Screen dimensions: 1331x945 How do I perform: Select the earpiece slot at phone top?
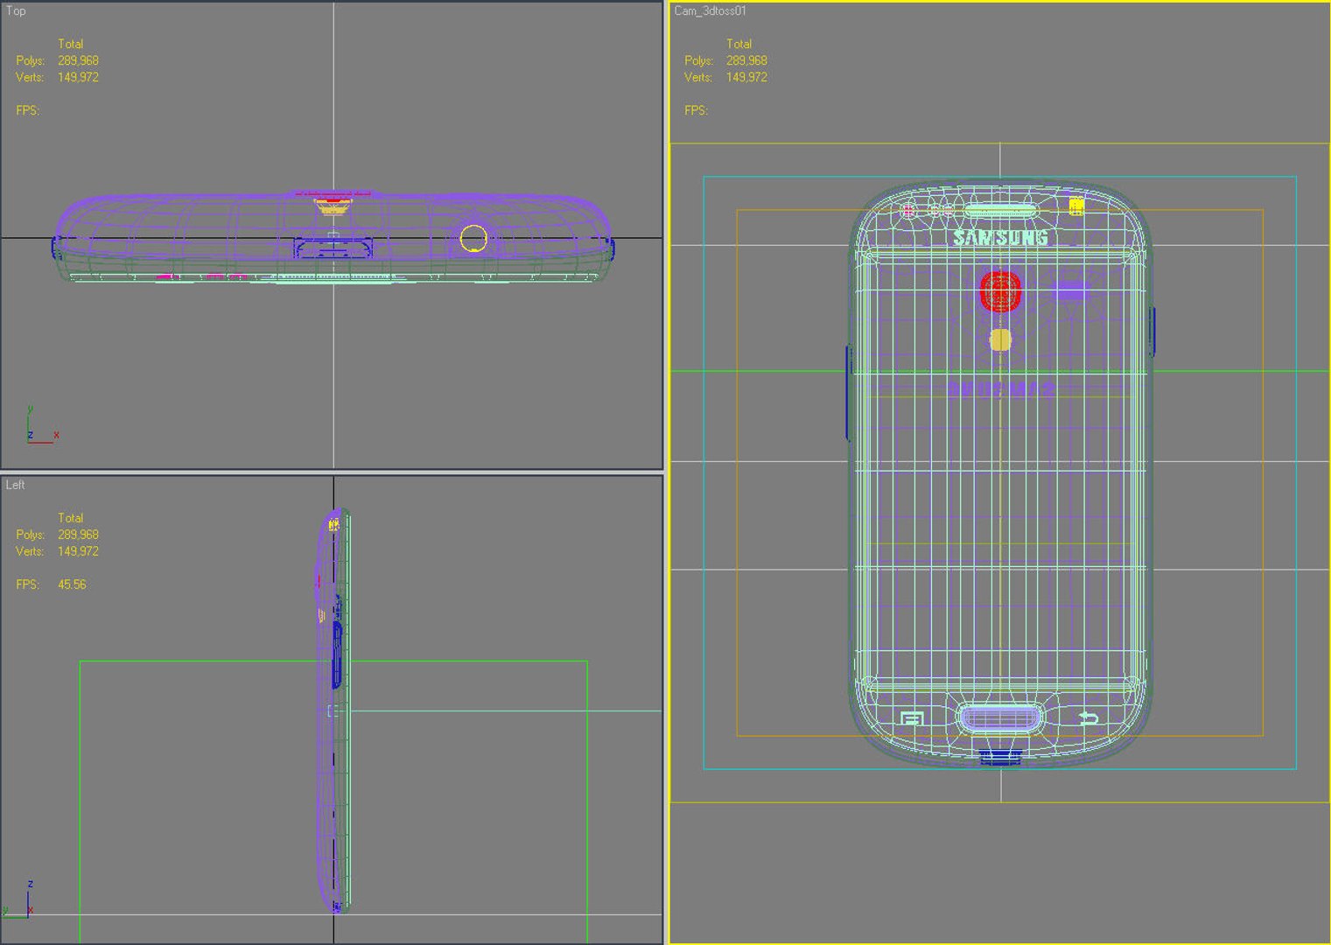tap(1000, 211)
